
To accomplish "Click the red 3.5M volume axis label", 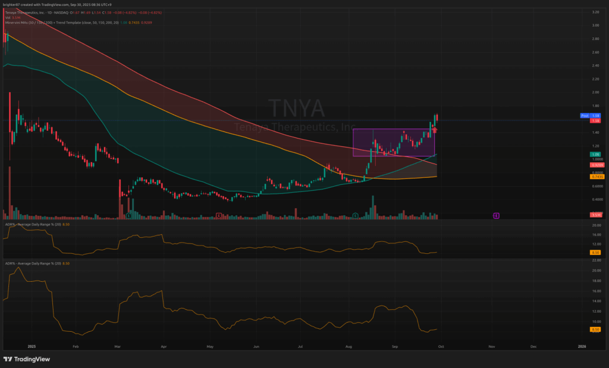I will click(x=596, y=215).
